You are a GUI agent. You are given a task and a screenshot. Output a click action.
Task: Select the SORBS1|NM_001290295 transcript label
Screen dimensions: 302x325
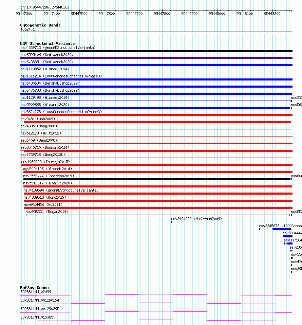click(40, 309)
